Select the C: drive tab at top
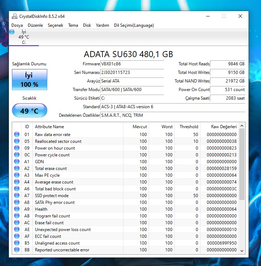Screen dimensions: 261x266 24,37
